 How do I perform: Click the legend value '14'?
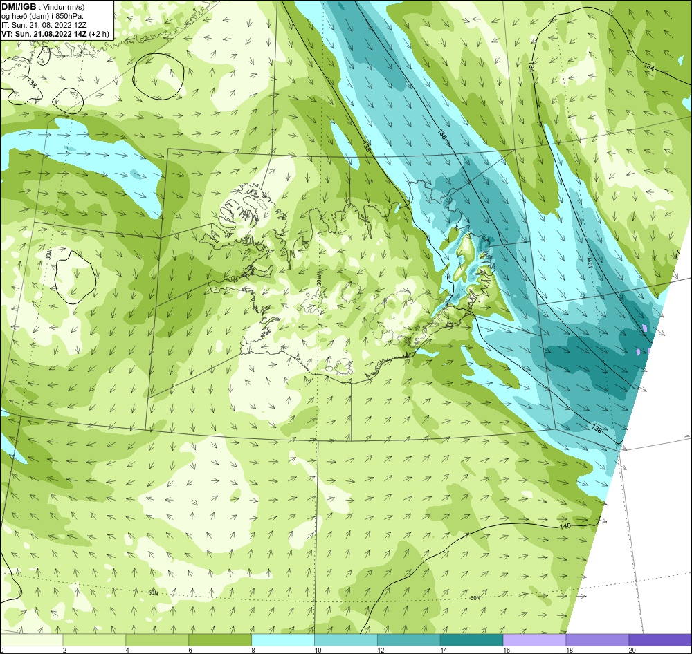pyautogui.click(x=444, y=650)
